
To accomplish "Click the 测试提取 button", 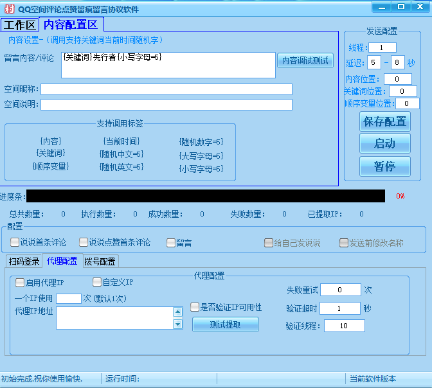I will pos(225,324).
